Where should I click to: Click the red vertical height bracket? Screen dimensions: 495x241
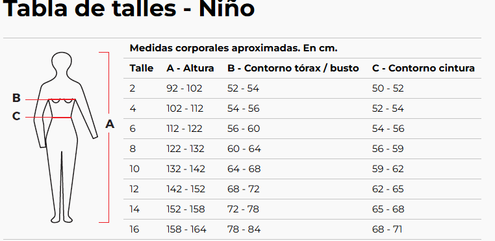(107, 138)
